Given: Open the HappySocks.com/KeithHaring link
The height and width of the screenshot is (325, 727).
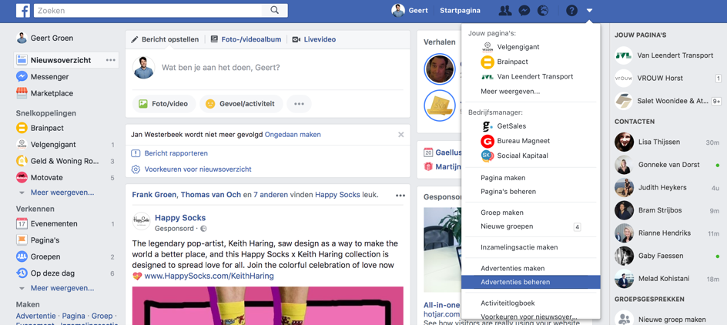Looking at the screenshot, I should pos(209,276).
